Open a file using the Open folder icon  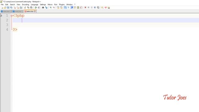[5, 7]
